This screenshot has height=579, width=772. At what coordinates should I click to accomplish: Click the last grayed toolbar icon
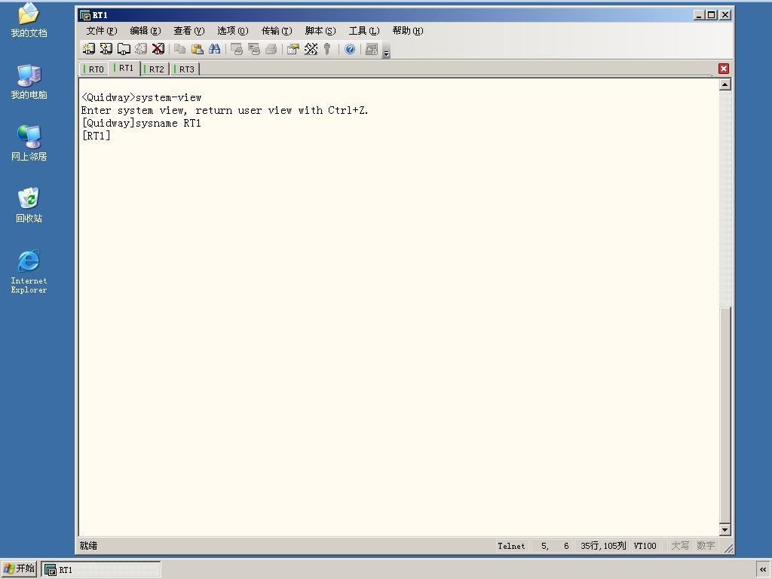372,49
